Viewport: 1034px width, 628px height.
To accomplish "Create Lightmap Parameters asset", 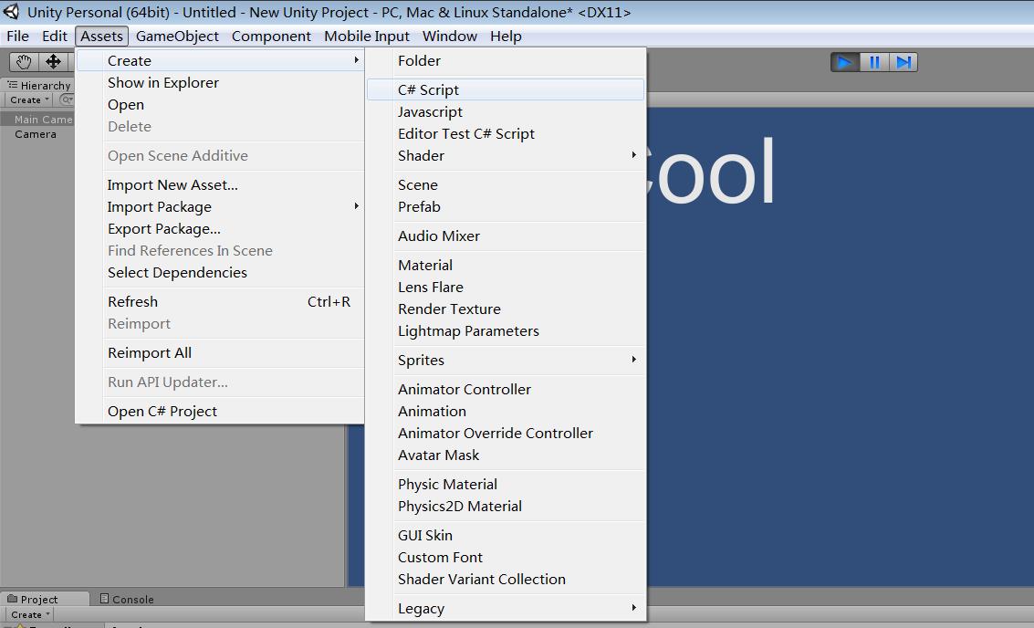I will (505, 330).
